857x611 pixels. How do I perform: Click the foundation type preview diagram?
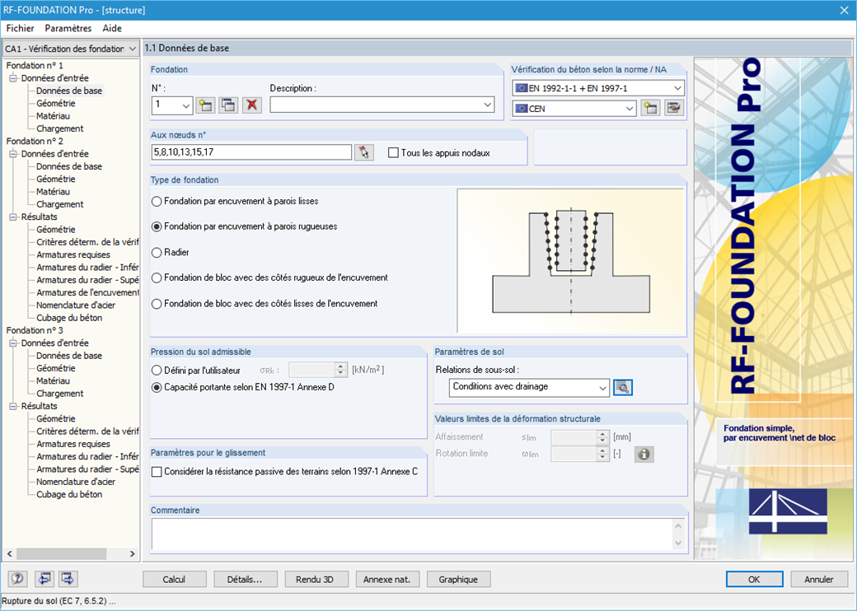pos(570,261)
